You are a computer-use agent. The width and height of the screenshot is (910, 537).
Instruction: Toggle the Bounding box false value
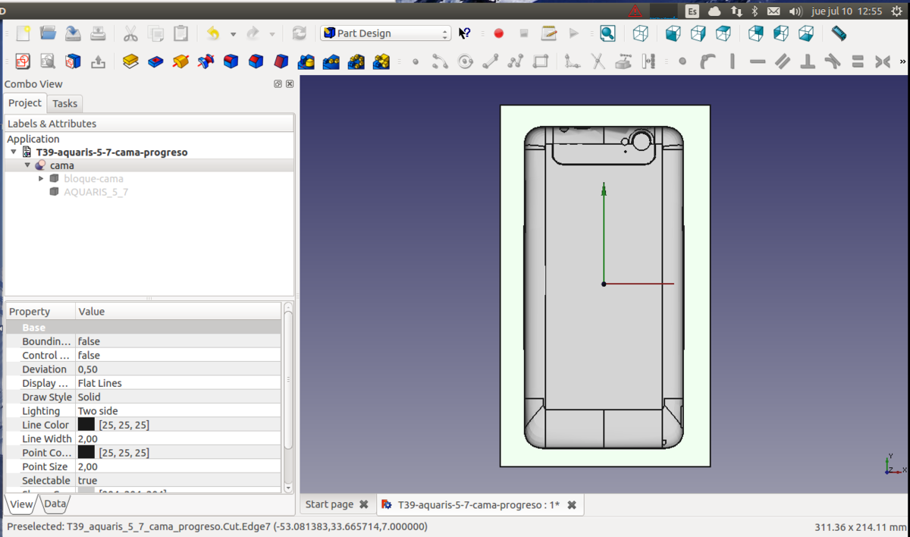pos(89,341)
